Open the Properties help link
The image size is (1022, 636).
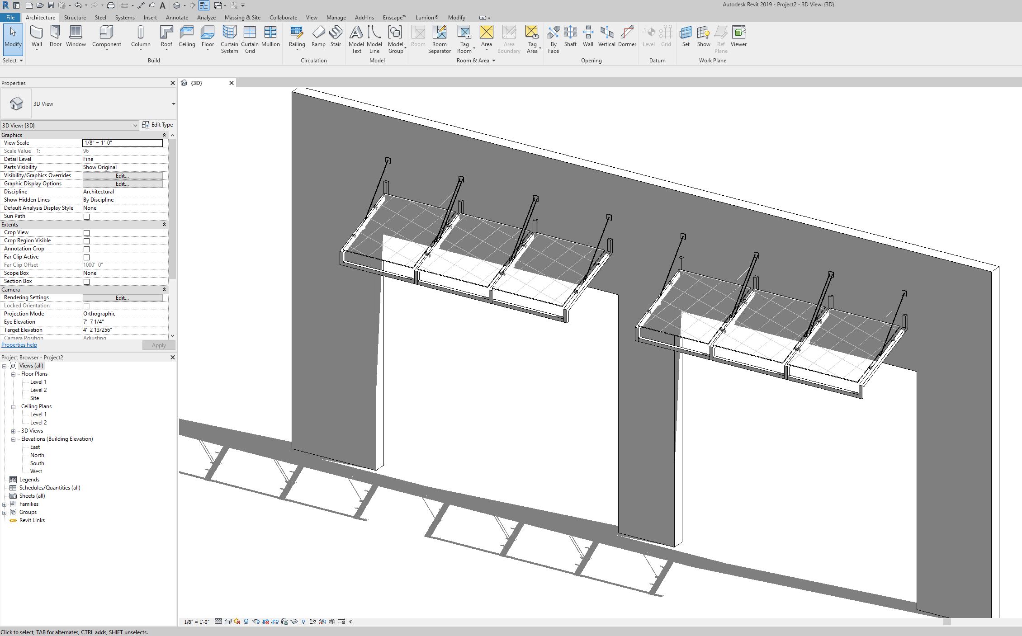tap(19, 345)
